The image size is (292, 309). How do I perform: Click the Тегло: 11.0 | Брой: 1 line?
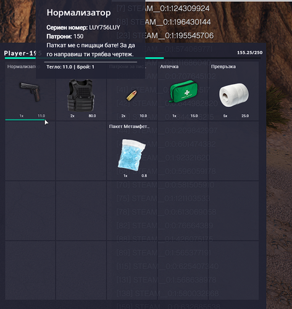[x=70, y=67]
